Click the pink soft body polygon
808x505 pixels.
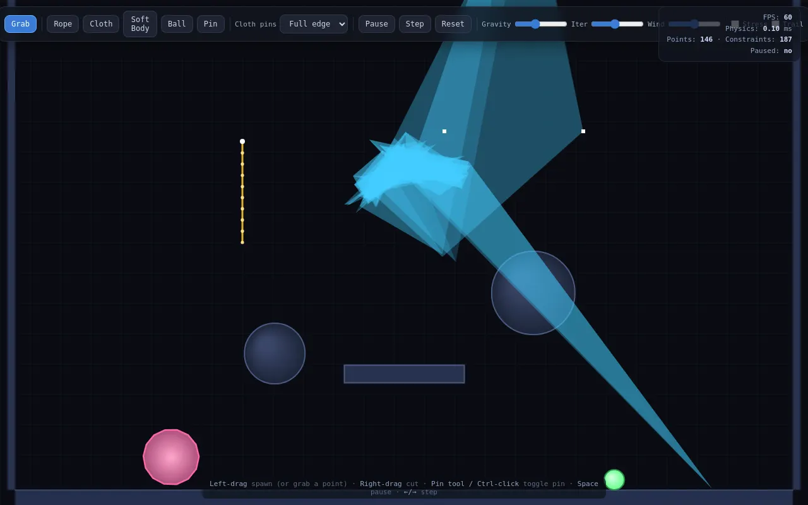[x=171, y=457]
